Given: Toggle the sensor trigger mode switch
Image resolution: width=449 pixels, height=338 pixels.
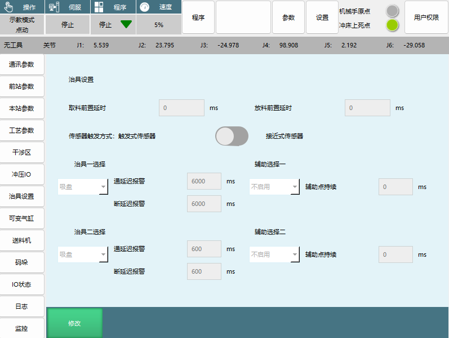Looking at the screenshot, I should [232, 136].
